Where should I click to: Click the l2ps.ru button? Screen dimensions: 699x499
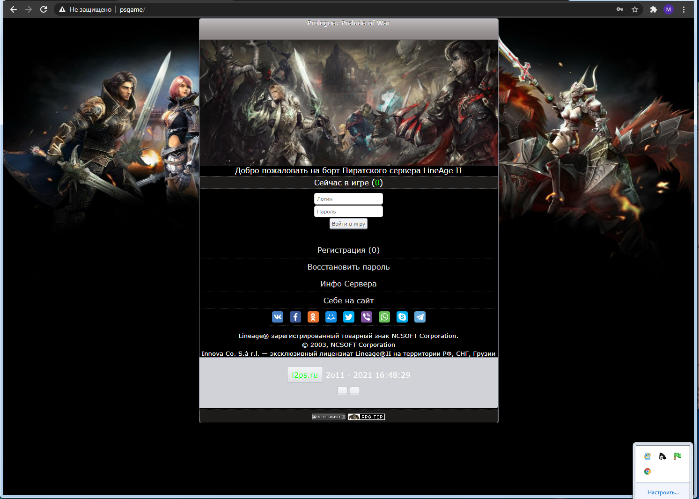point(305,374)
